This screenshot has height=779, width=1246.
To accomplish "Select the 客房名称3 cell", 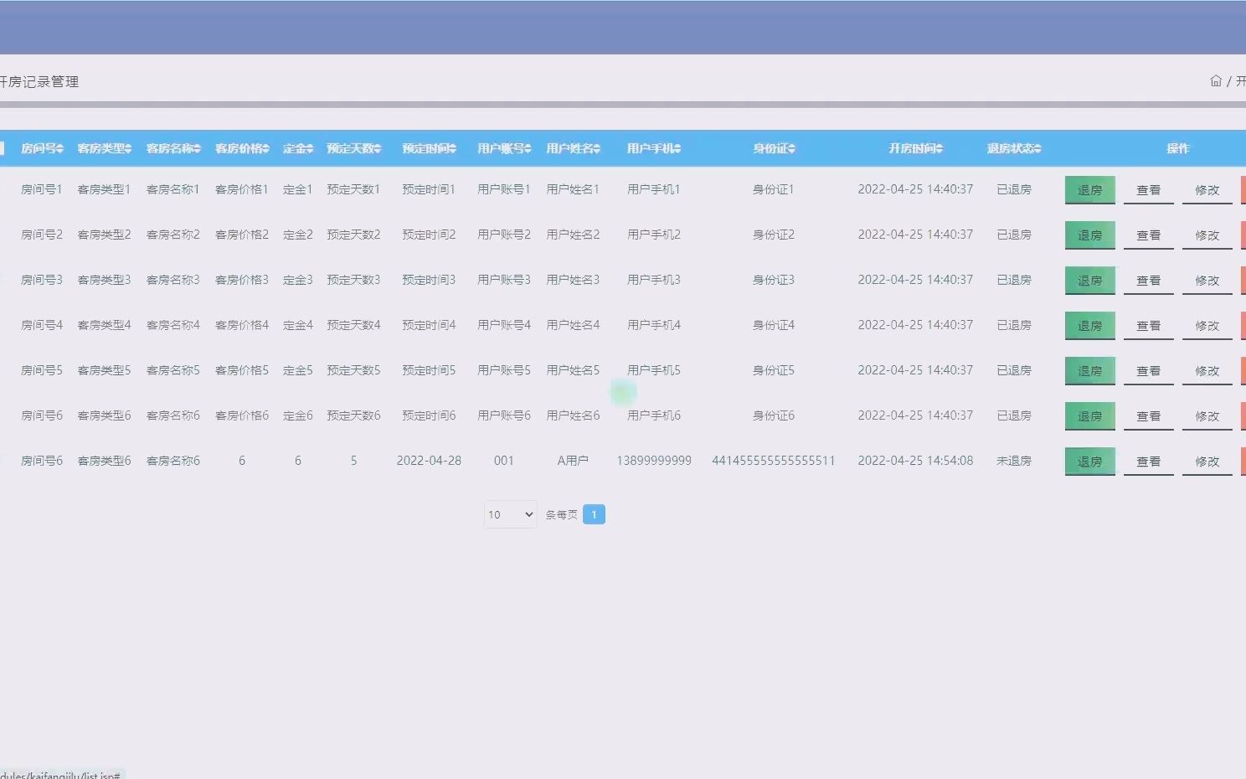I will pyautogui.click(x=173, y=280).
